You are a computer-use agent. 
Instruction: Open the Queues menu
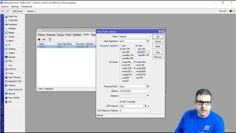pos(12,57)
